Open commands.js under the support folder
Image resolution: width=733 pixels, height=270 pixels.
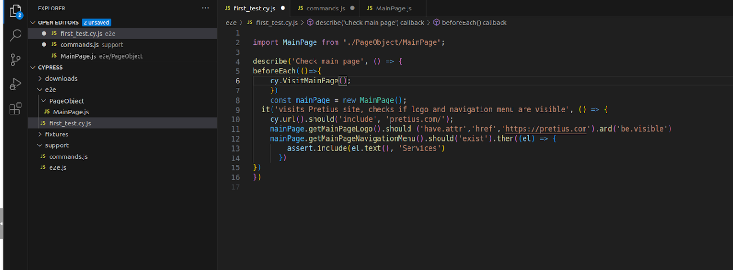pos(68,156)
